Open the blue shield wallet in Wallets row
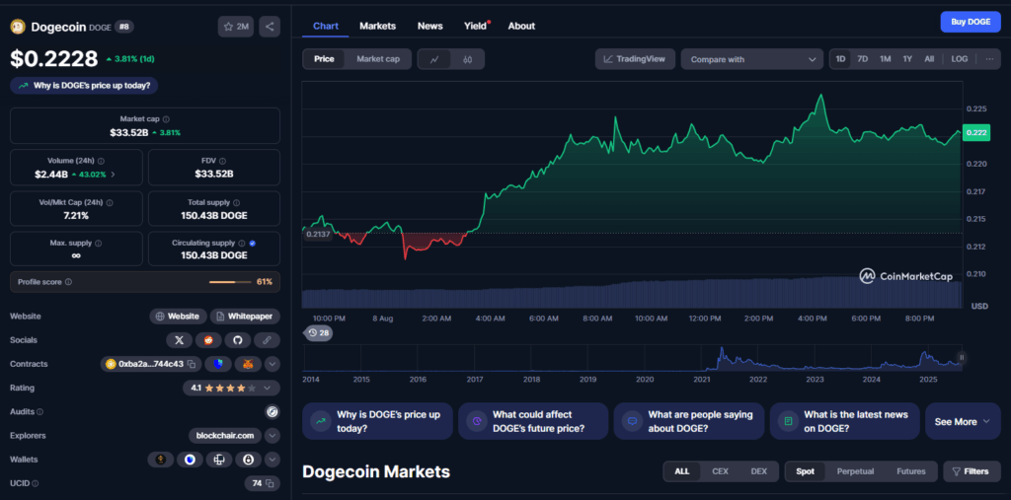The height and width of the screenshot is (500, 1011). coord(190,460)
